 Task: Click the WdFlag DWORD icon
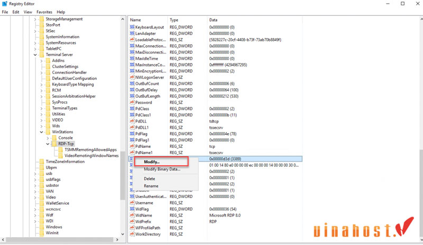(x=132, y=209)
